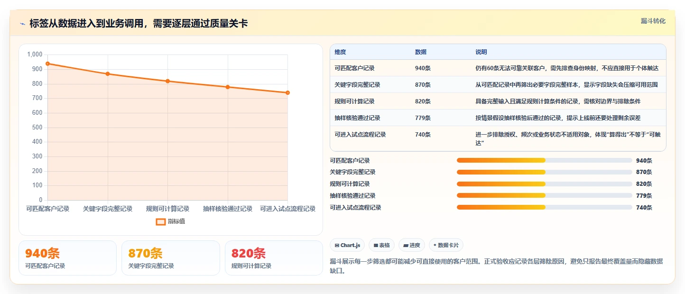Click progress bar for 规则可计算记录
This screenshot has height=294, width=685.
pos(544,184)
